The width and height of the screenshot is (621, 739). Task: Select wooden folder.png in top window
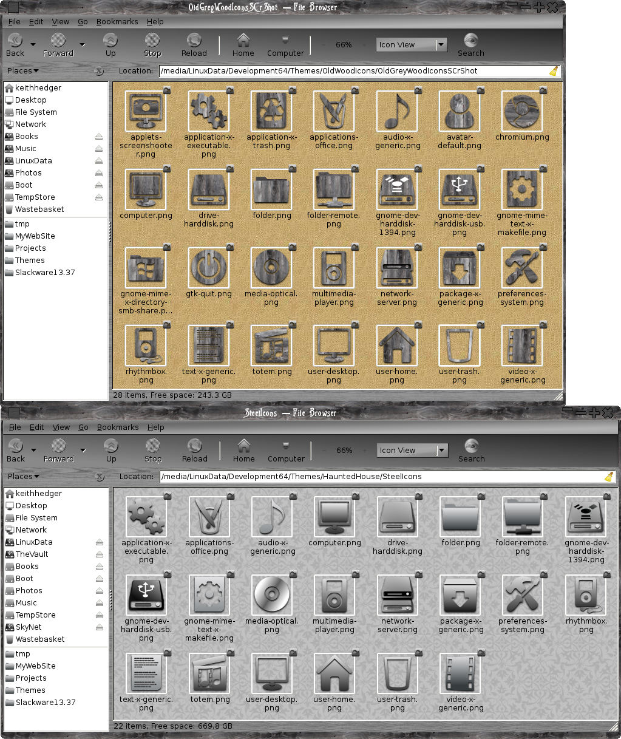(x=271, y=189)
